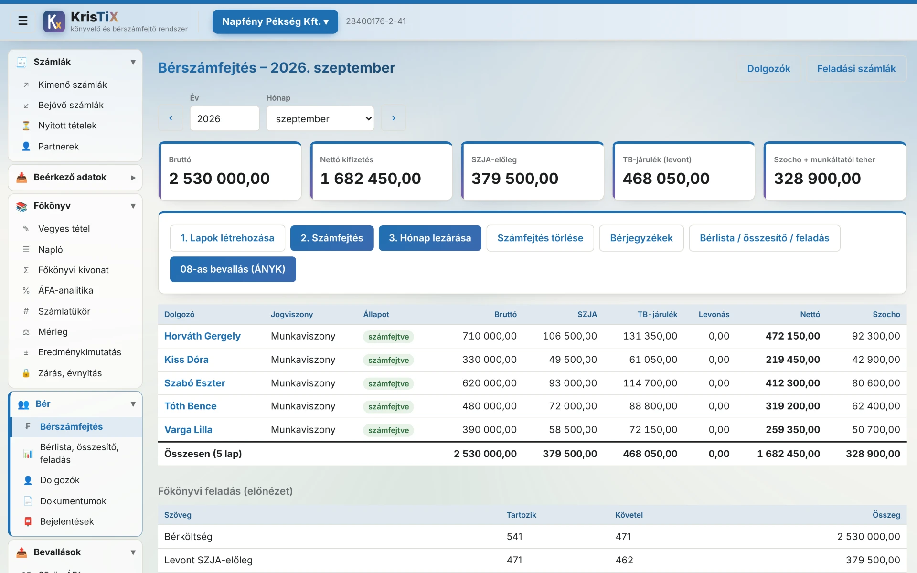Click the Bér people icon
Screen dimensions: 917x573
point(23,404)
